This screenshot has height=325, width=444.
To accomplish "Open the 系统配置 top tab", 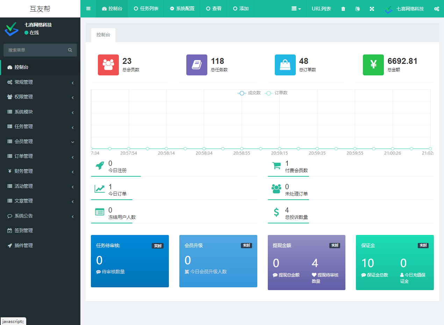I will click(182, 9).
